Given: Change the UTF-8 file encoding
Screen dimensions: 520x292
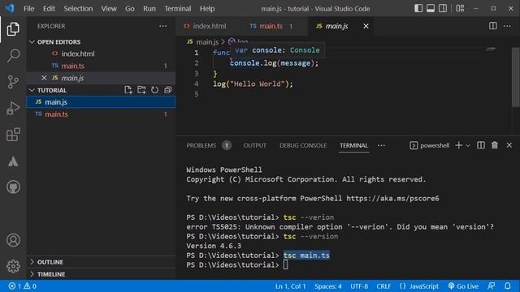Looking at the screenshot, I should (x=359, y=286).
